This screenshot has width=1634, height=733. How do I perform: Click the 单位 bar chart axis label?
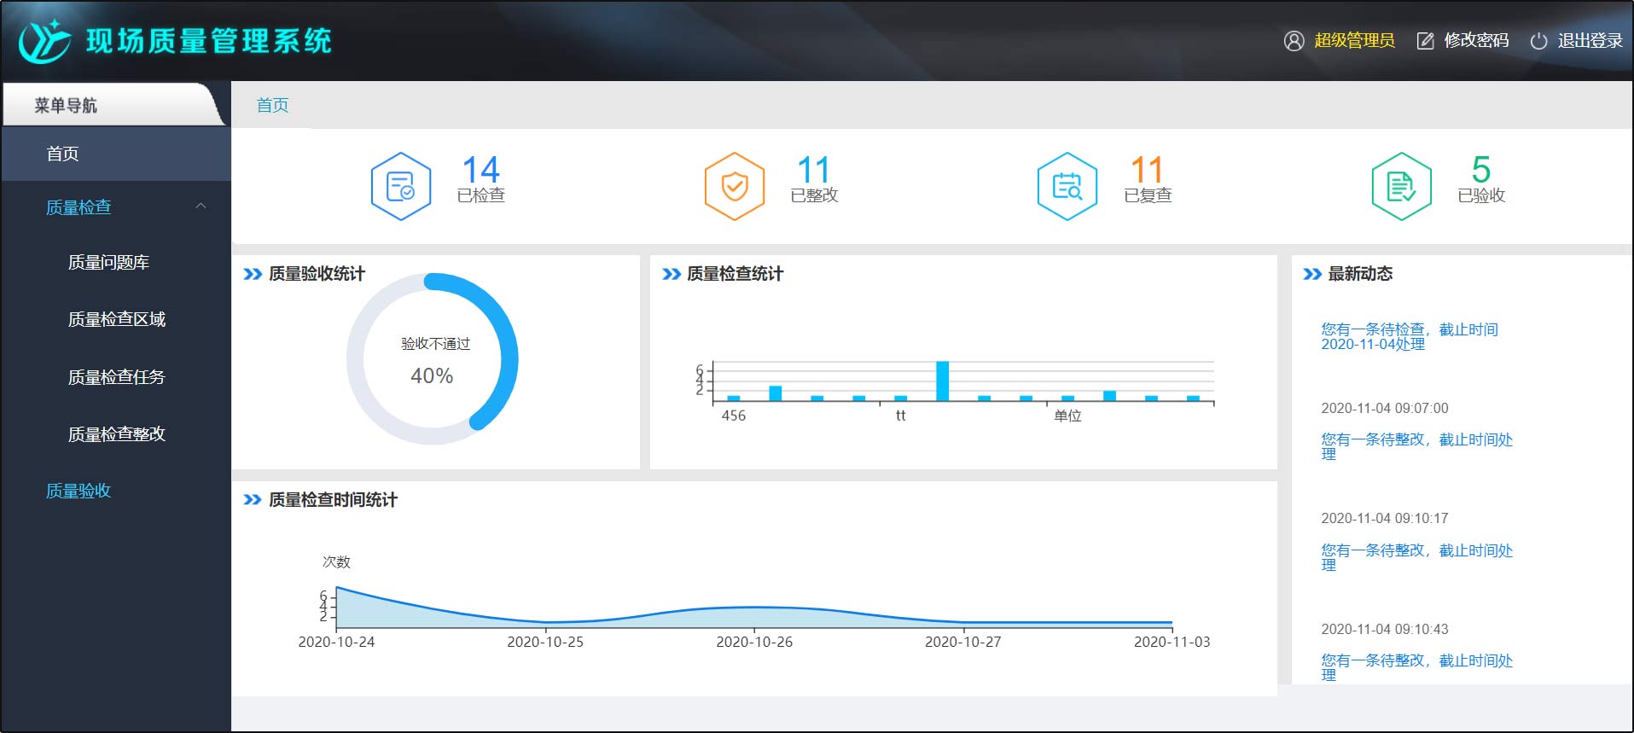tap(1067, 416)
